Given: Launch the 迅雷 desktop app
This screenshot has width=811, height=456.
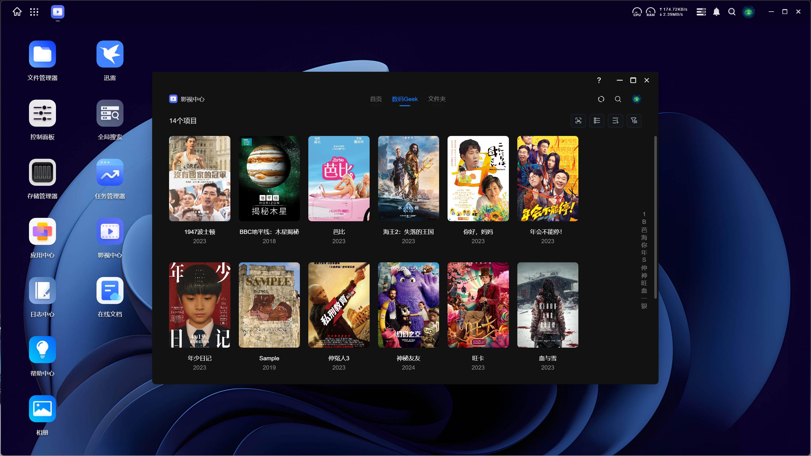Looking at the screenshot, I should 110,54.
